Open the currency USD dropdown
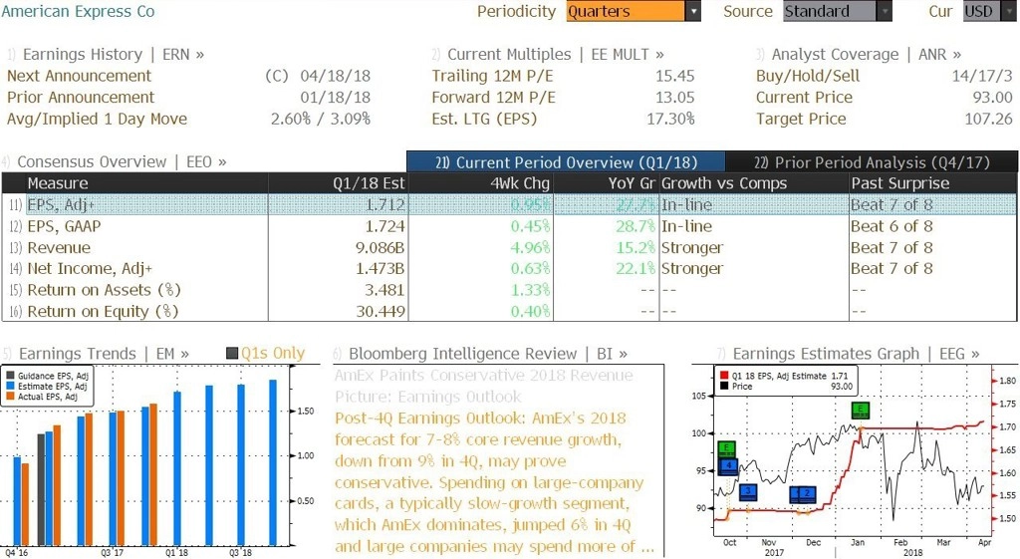 (989, 11)
